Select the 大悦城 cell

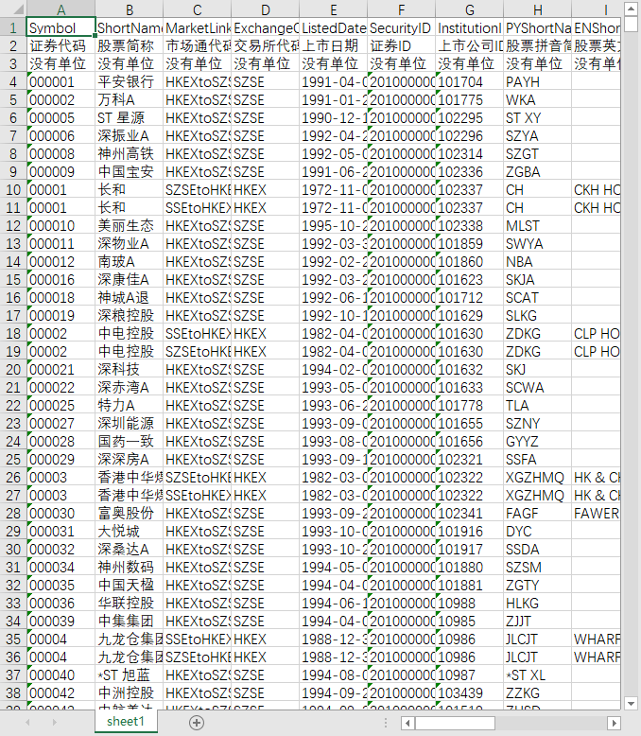click(129, 532)
